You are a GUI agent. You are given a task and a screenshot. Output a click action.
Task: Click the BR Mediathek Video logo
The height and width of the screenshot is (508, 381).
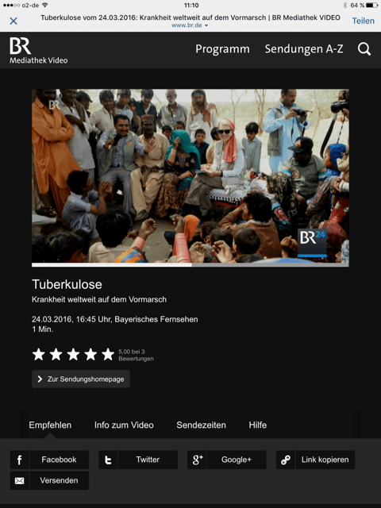pyautogui.click(x=38, y=50)
